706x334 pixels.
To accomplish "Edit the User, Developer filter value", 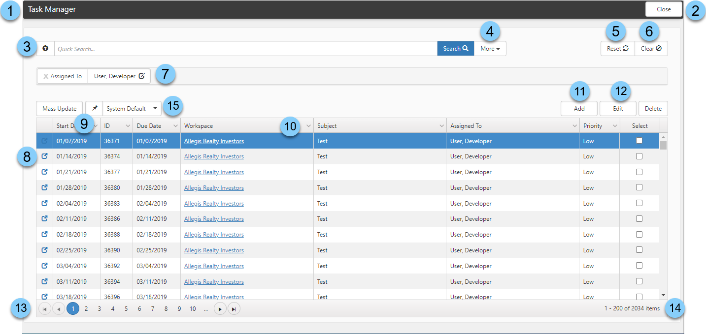I will coord(141,77).
